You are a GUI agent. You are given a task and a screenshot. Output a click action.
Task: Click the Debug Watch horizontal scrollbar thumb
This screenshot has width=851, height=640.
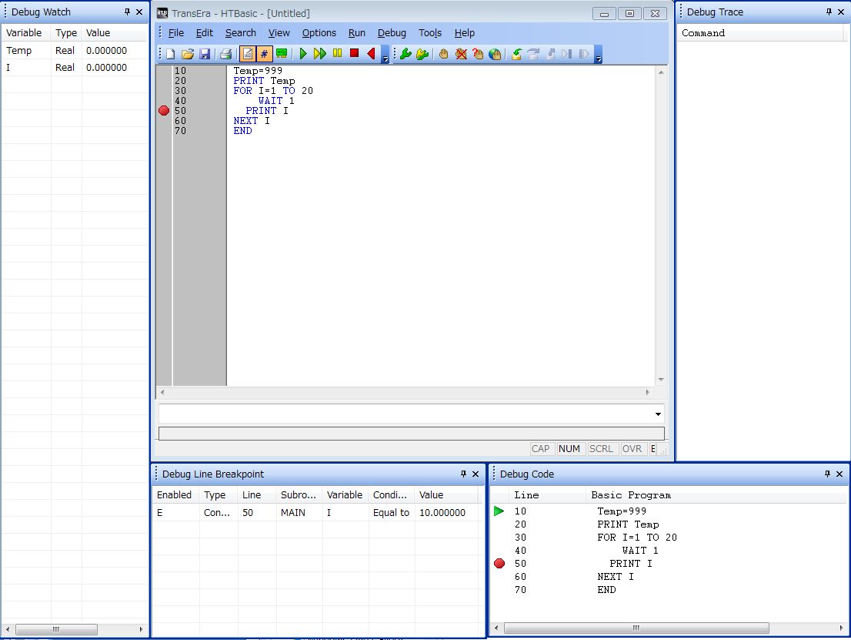coord(56,629)
